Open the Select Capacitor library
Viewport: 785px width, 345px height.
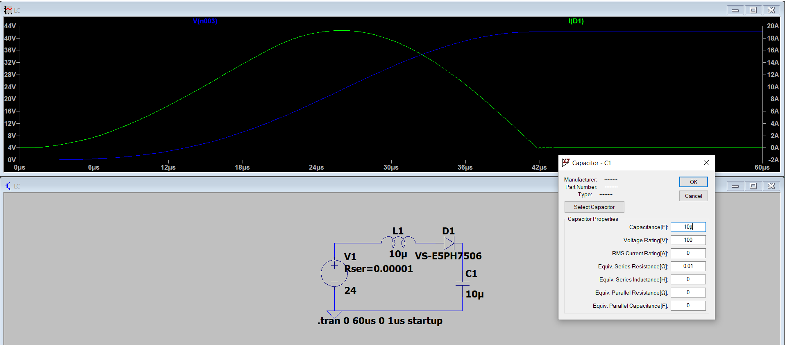(594, 207)
